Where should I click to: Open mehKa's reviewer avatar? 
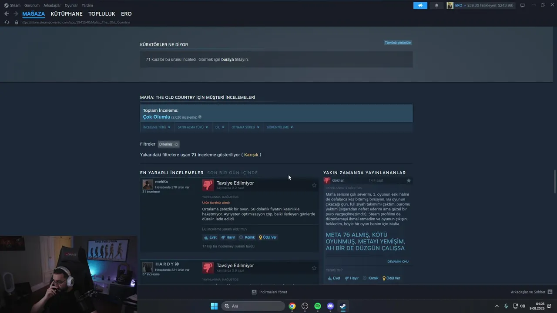click(148, 184)
